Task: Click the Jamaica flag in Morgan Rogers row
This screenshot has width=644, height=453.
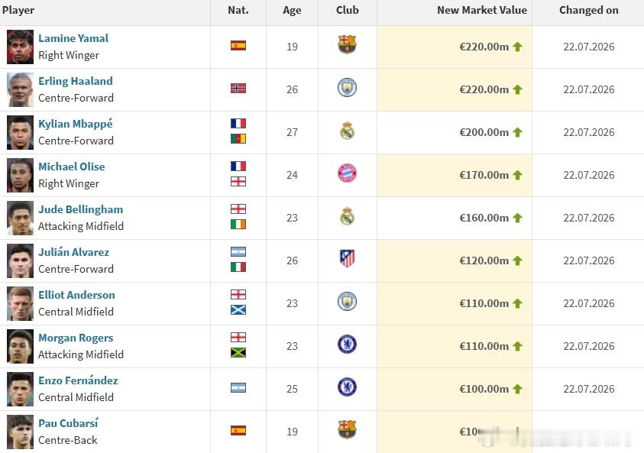Action: point(238,353)
